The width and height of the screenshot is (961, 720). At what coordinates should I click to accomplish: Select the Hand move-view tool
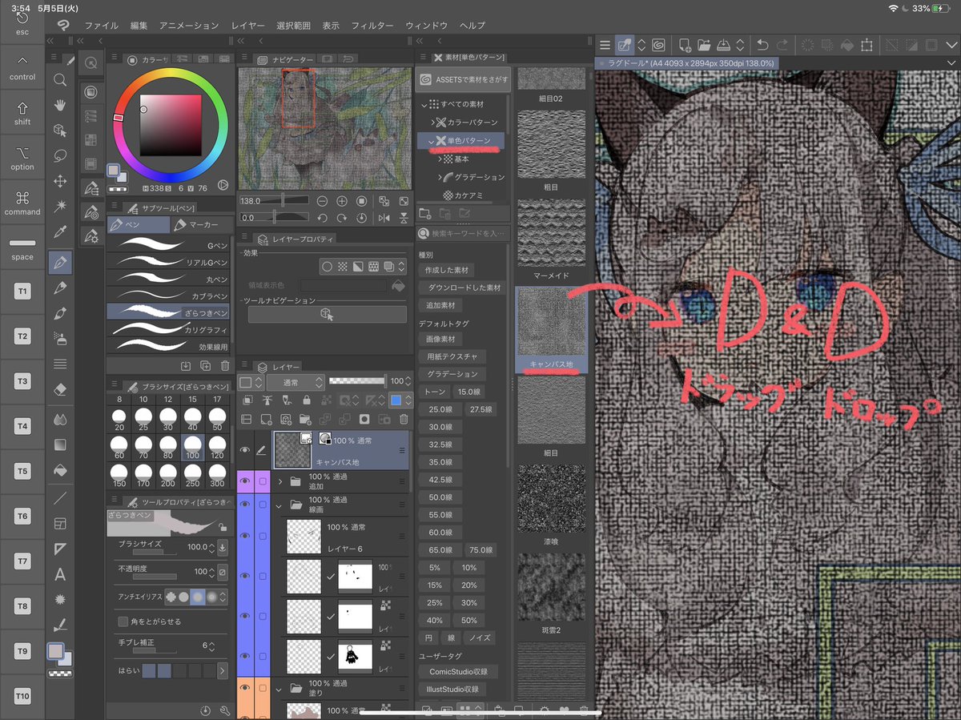coord(59,106)
